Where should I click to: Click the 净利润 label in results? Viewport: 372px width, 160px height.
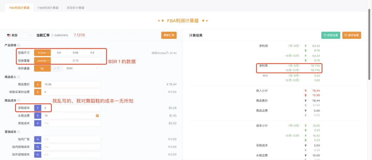pyautogui.click(x=263, y=46)
